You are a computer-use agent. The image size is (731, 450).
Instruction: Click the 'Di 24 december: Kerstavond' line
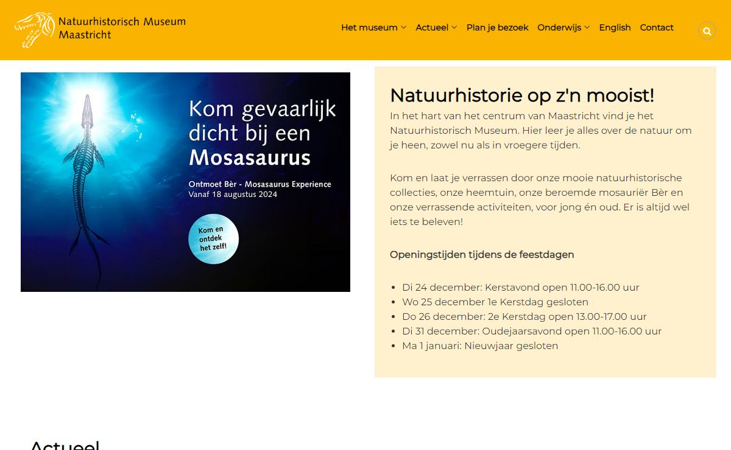521,287
